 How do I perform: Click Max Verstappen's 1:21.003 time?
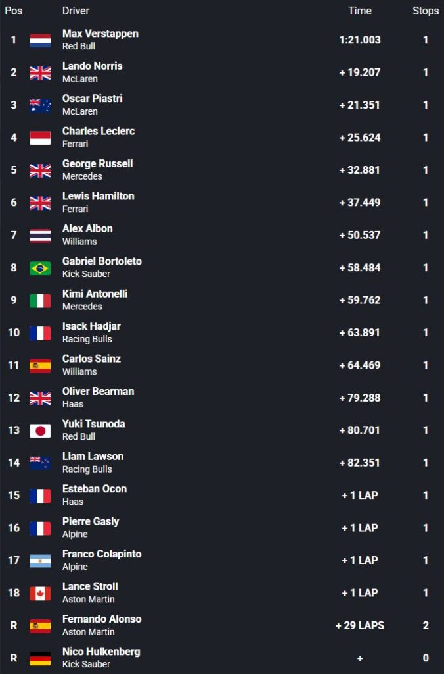click(360, 40)
